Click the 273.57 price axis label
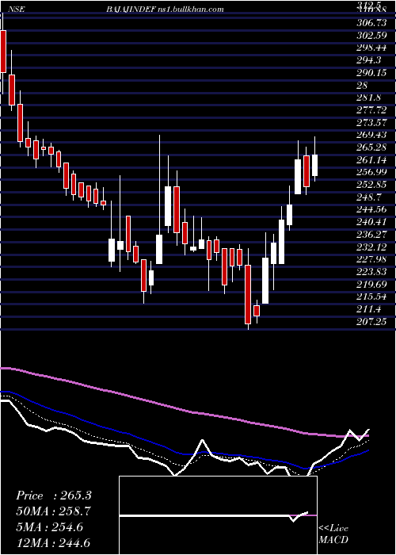 [373, 122]
